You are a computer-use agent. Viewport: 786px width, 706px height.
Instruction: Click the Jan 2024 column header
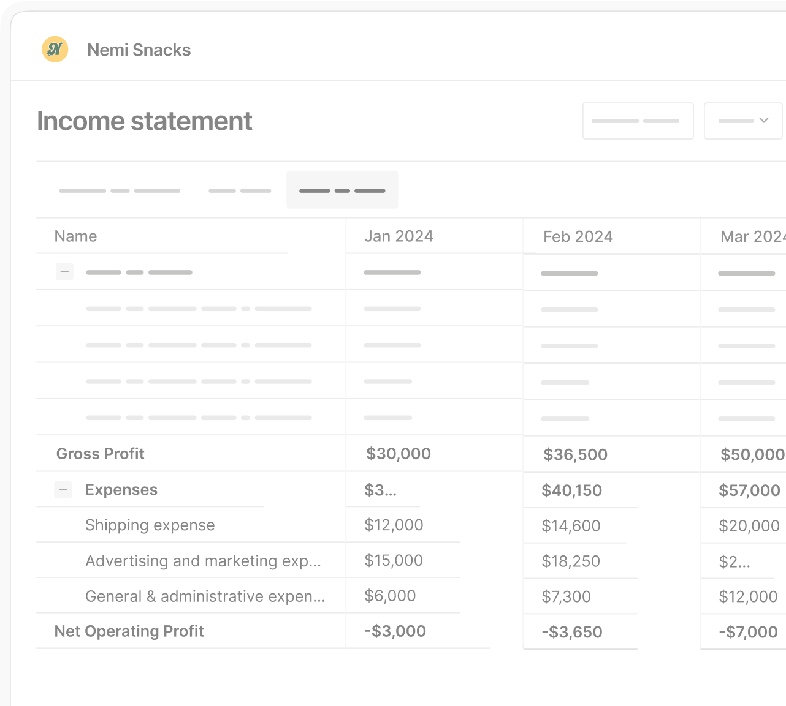[x=399, y=236]
